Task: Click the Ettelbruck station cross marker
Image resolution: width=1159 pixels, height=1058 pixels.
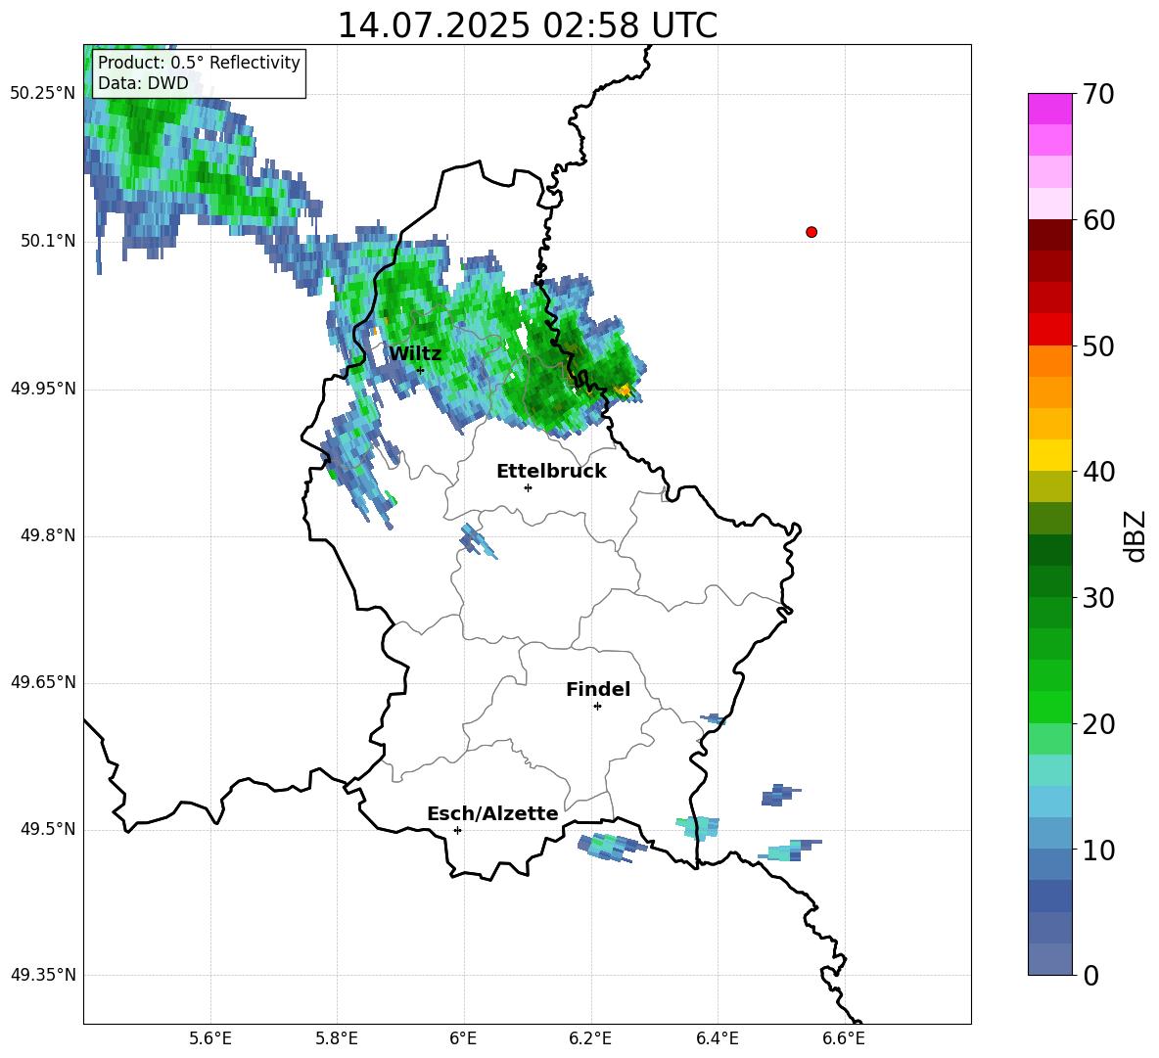Action: pyautogui.click(x=528, y=487)
